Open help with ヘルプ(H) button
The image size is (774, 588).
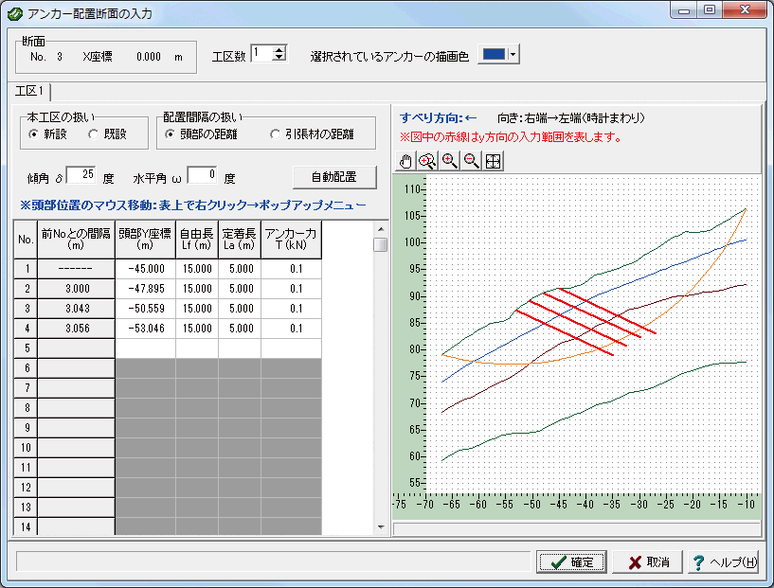click(723, 561)
